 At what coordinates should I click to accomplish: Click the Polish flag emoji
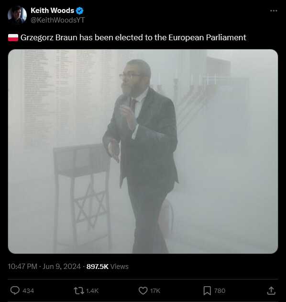[x=13, y=37]
